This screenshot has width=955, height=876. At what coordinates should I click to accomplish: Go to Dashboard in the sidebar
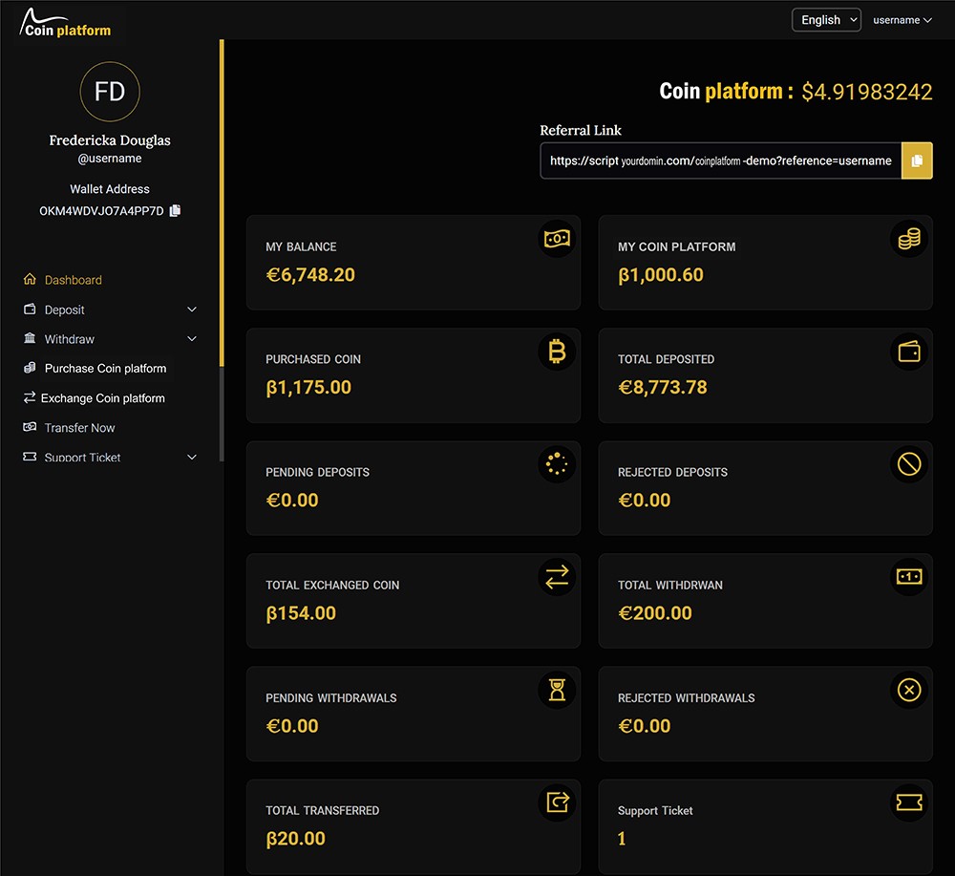pyautogui.click(x=73, y=280)
